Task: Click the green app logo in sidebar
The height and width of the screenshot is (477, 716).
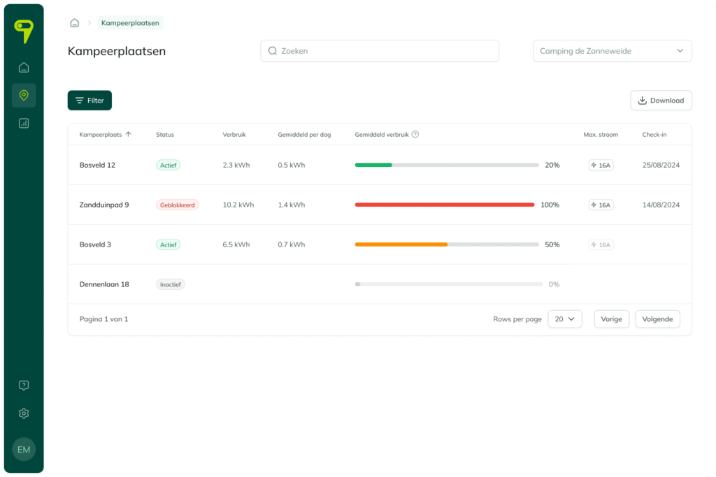Action: 24,31
